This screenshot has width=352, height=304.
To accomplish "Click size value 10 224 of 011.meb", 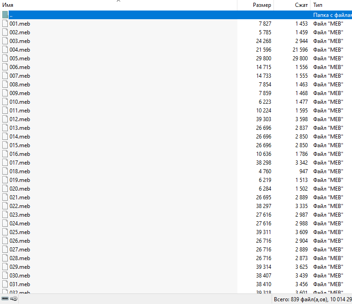I will (263, 111).
